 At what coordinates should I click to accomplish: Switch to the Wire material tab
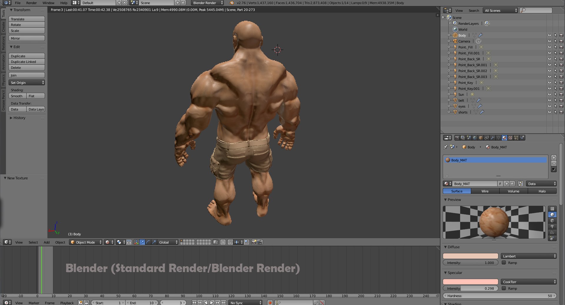click(x=485, y=191)
